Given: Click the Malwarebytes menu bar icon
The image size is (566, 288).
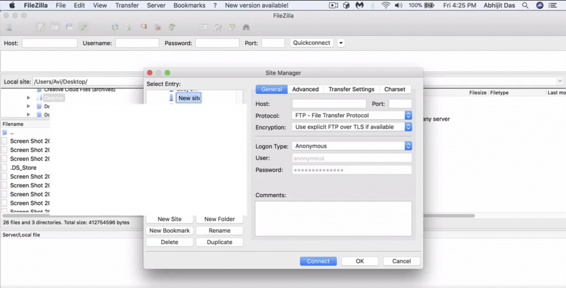Looking at the screenshot, I should click(x=359, y=6).
